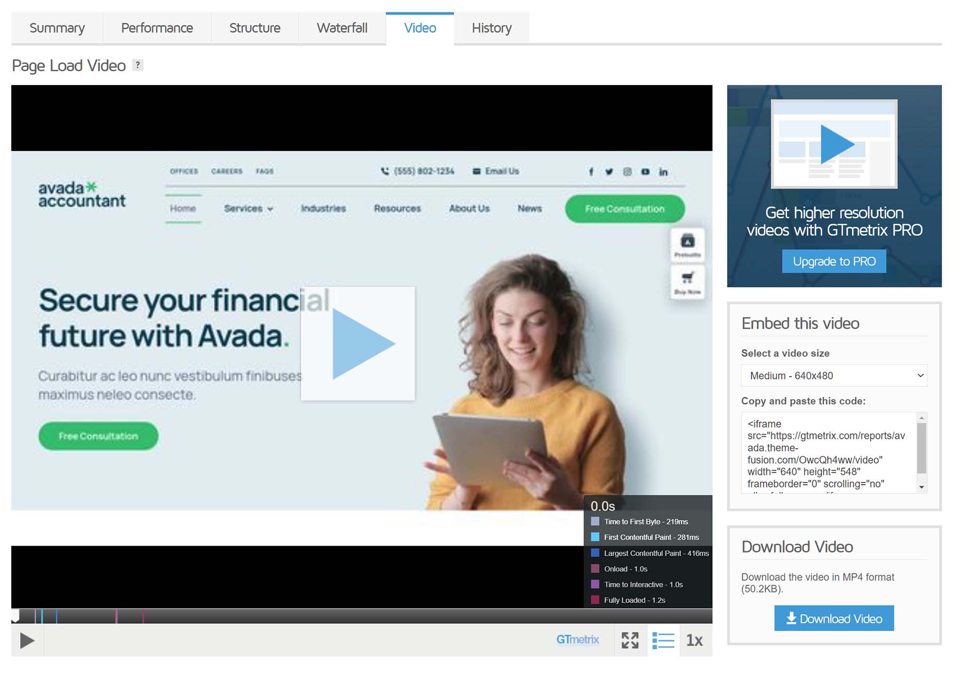Click the header Free Consultation button in video

coord(624,209)
